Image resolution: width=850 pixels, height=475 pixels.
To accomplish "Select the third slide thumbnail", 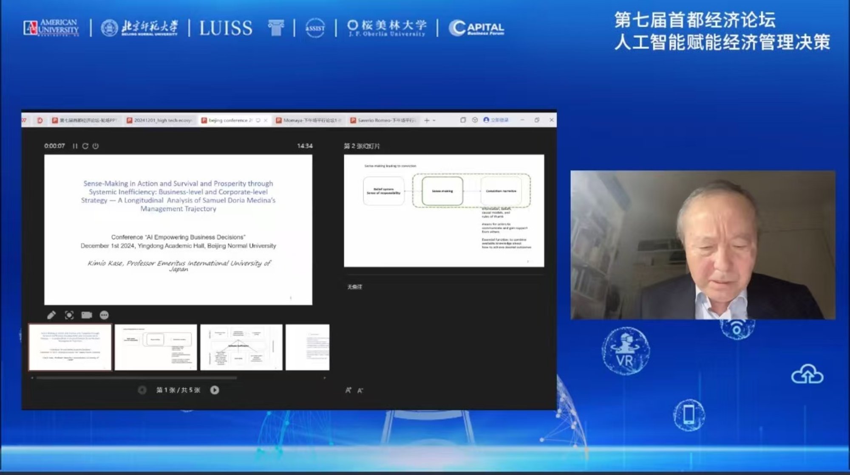I will 241,347.
